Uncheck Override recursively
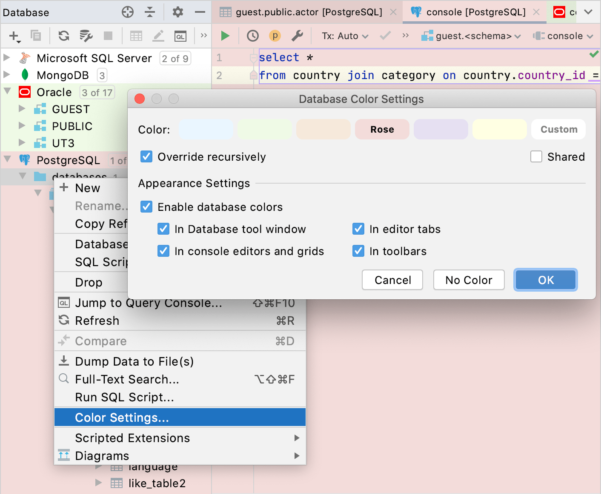Screen dimensions: 601x494 tap(146, 156)
